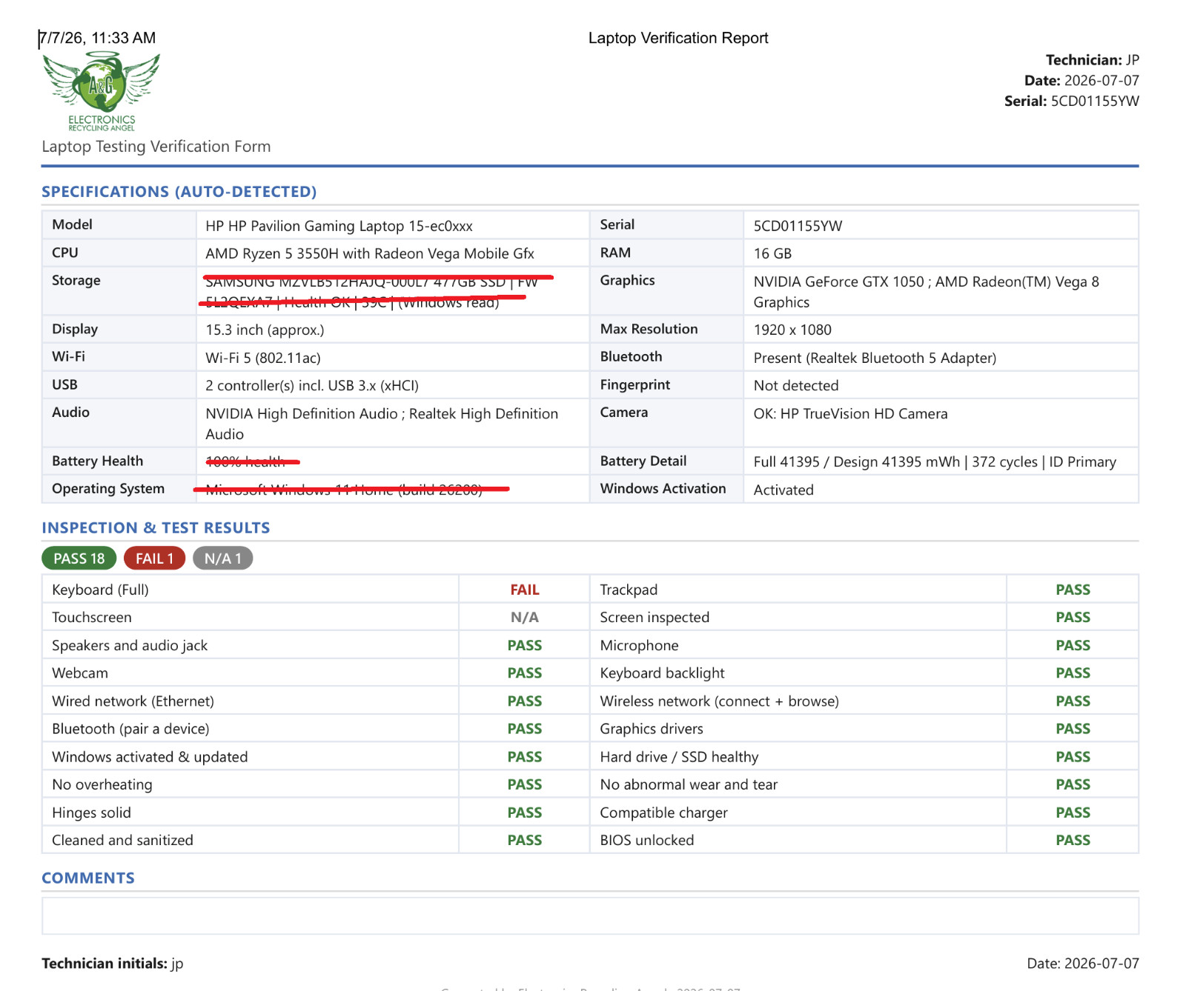The width and height of the screenshot is (1186, 991).
Task: Click the N/A result for Touchscreen
Action: click(x=525, y=617)
